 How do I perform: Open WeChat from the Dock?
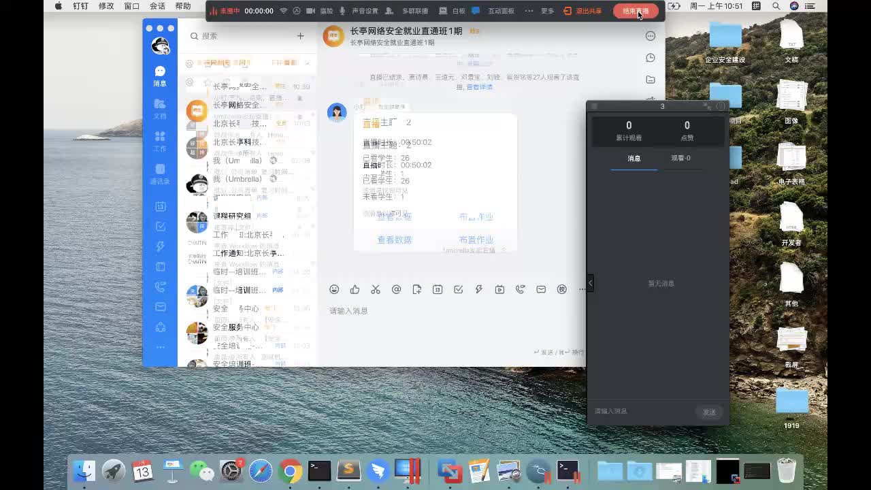(201, 470)
